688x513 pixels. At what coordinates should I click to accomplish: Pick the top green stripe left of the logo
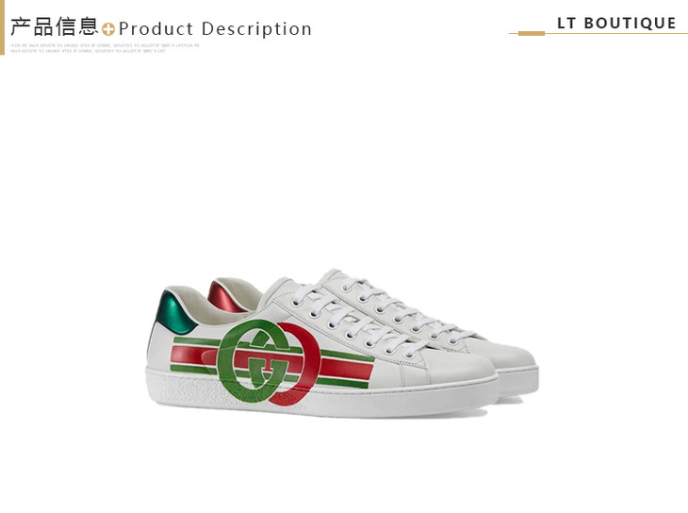(197, 341)
